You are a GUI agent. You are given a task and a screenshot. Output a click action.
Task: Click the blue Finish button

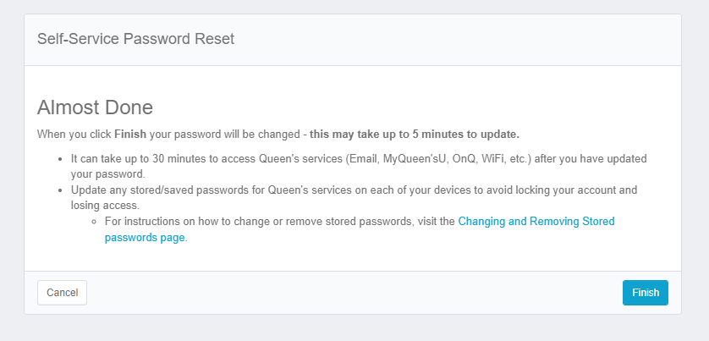click(x=645, y=293)
